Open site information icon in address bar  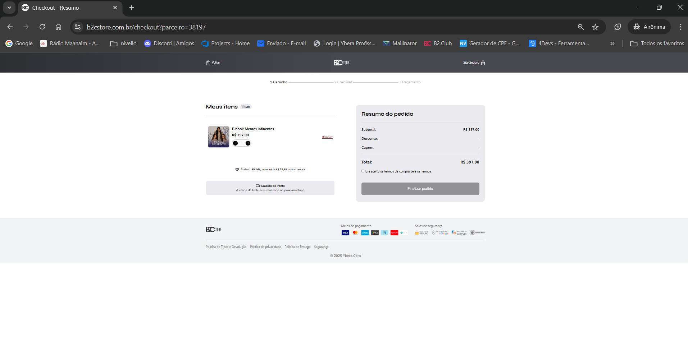78,27
